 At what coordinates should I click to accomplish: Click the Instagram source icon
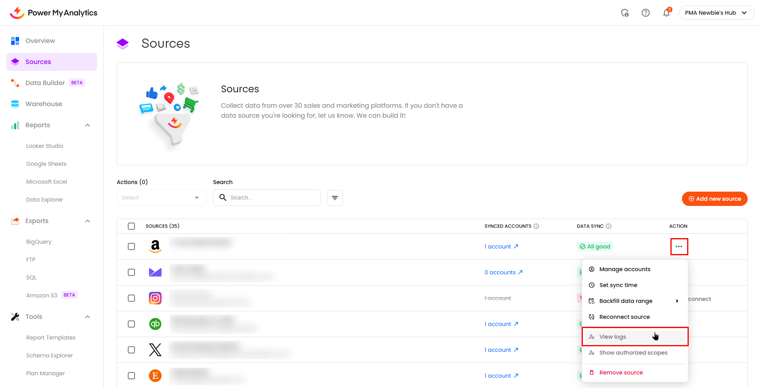[x=155, y=298]
